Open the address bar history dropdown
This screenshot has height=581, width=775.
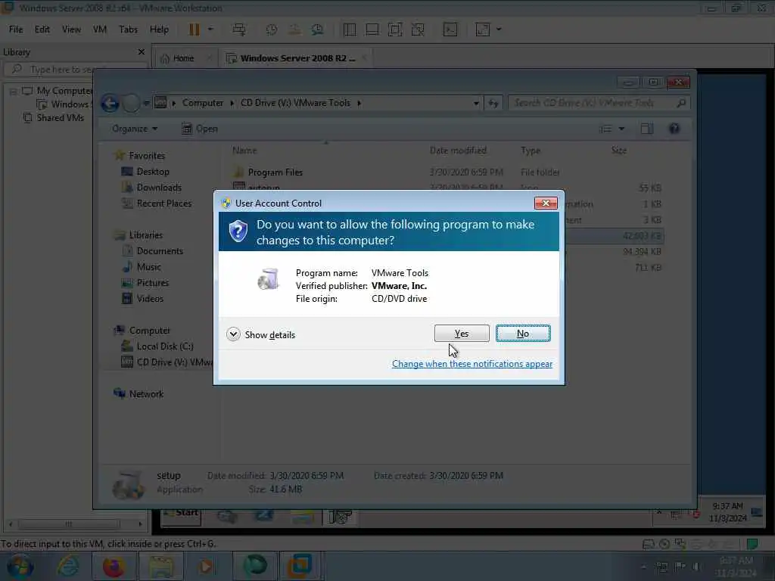click(476, 103)
